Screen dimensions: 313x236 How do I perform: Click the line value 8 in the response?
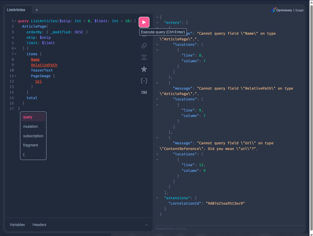200,55
